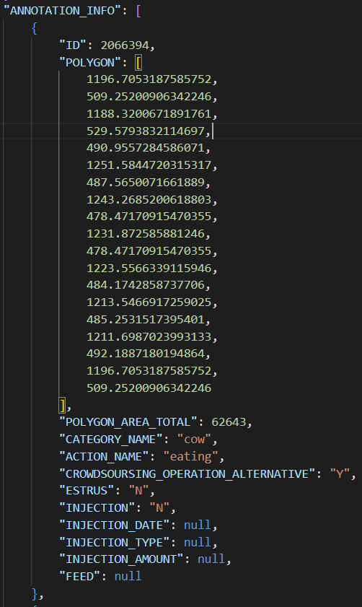
Task: Click the closing brace after FEED line
Action: (x=35, y=593)
